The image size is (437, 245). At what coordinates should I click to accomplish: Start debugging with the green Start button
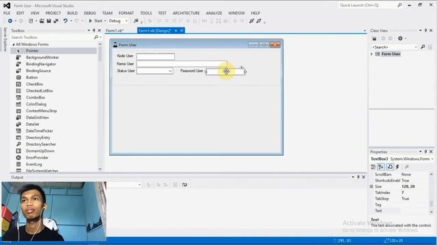click(x=96, y=21)
